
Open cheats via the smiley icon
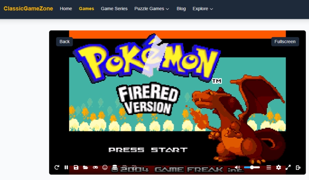click(105, 167)
